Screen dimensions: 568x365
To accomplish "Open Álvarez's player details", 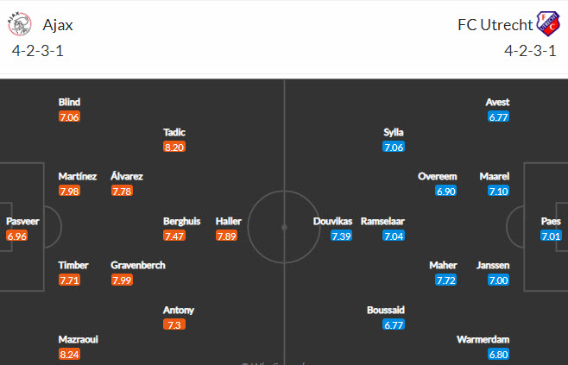I will pos(127,176).
